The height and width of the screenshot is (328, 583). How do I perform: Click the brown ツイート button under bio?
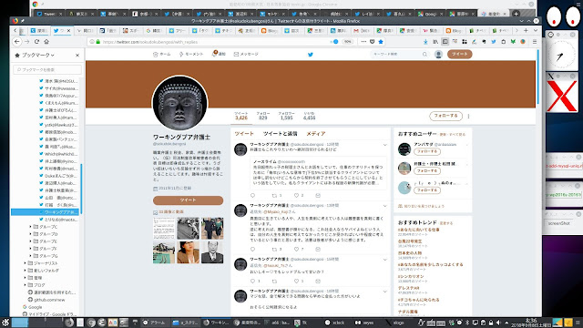pos(189,200)
